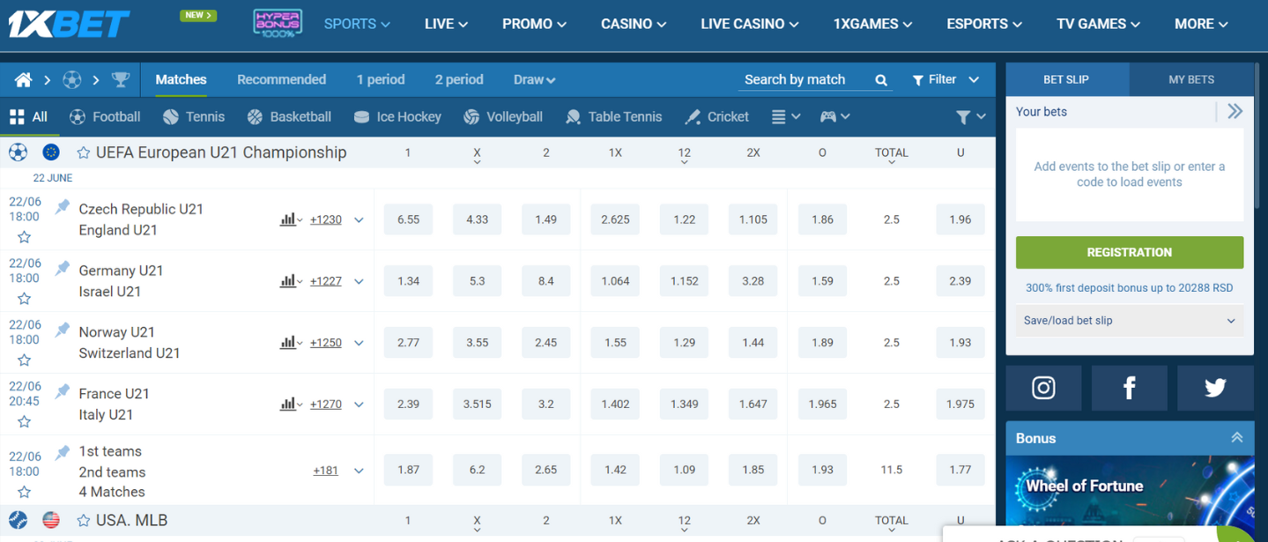Show All sports with grid icon

28,116
